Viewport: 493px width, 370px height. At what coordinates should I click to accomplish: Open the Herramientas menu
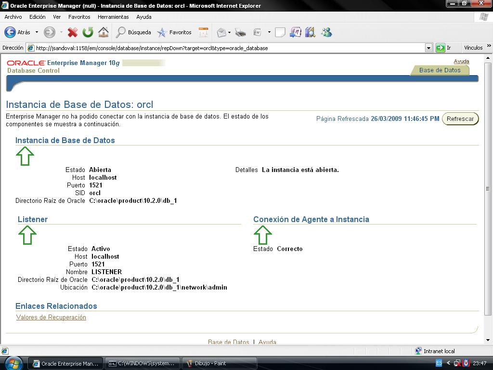113,17
